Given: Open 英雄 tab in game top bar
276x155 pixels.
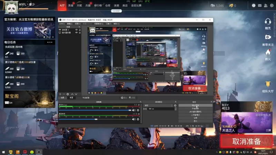Looking at the screenshot, I should click(x=71, y=6).
